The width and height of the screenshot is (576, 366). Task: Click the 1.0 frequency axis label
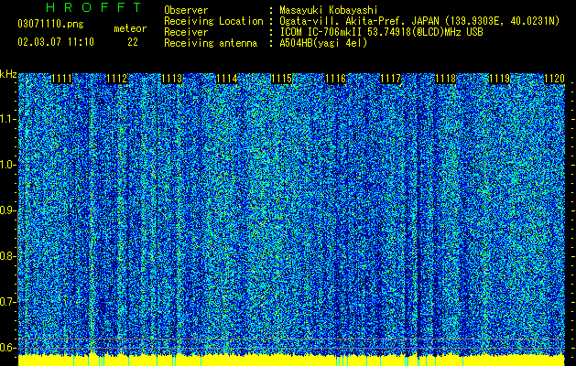tap(7, 165)
